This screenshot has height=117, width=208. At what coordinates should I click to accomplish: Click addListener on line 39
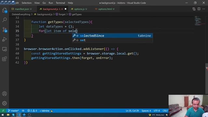click(93, 49)
